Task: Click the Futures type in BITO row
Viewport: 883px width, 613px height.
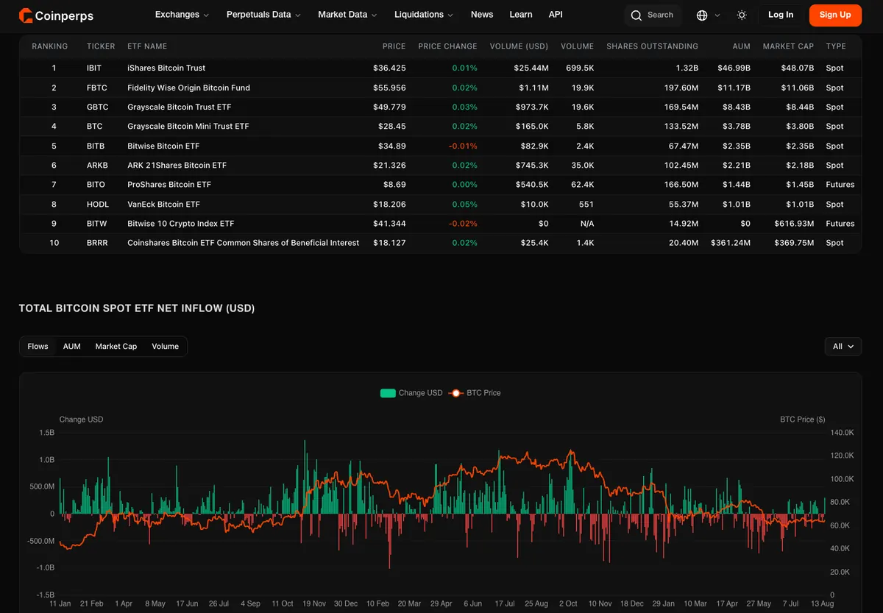Action: (840, 185)
